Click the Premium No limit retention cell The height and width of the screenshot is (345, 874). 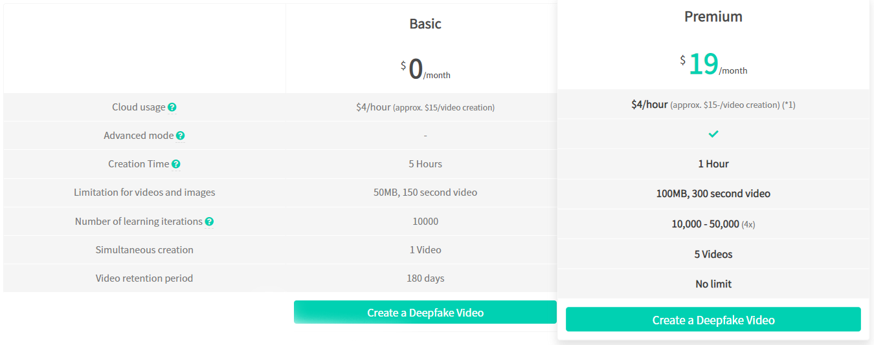pyautogui.click(x=713, y=284)
